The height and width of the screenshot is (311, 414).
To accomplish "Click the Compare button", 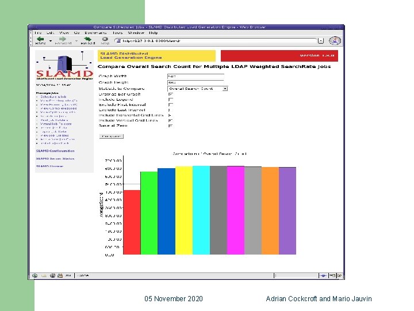I will 112,136.
